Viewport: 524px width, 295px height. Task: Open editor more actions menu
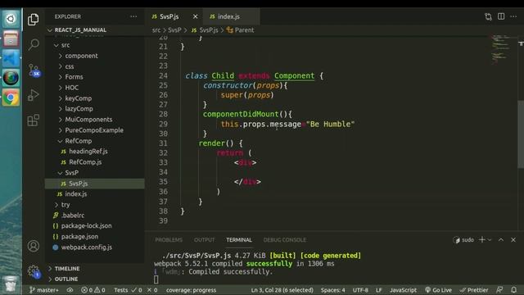[x=513, y=16]
